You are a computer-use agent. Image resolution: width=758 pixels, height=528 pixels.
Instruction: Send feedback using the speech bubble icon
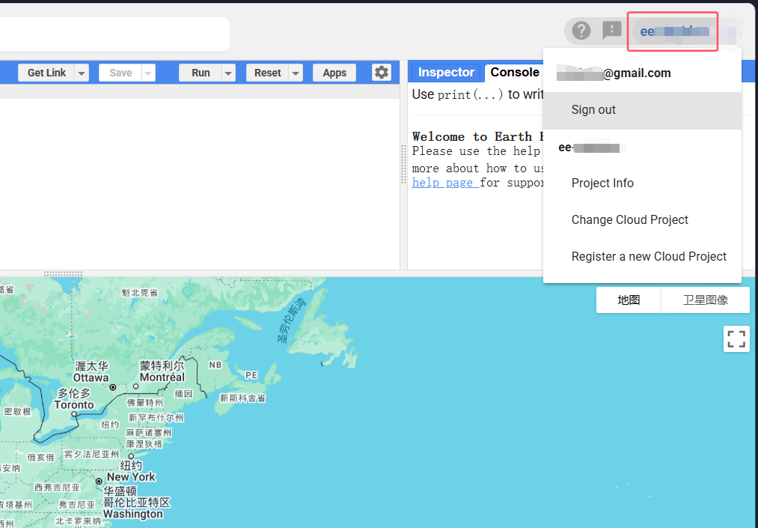click(611, 30)
